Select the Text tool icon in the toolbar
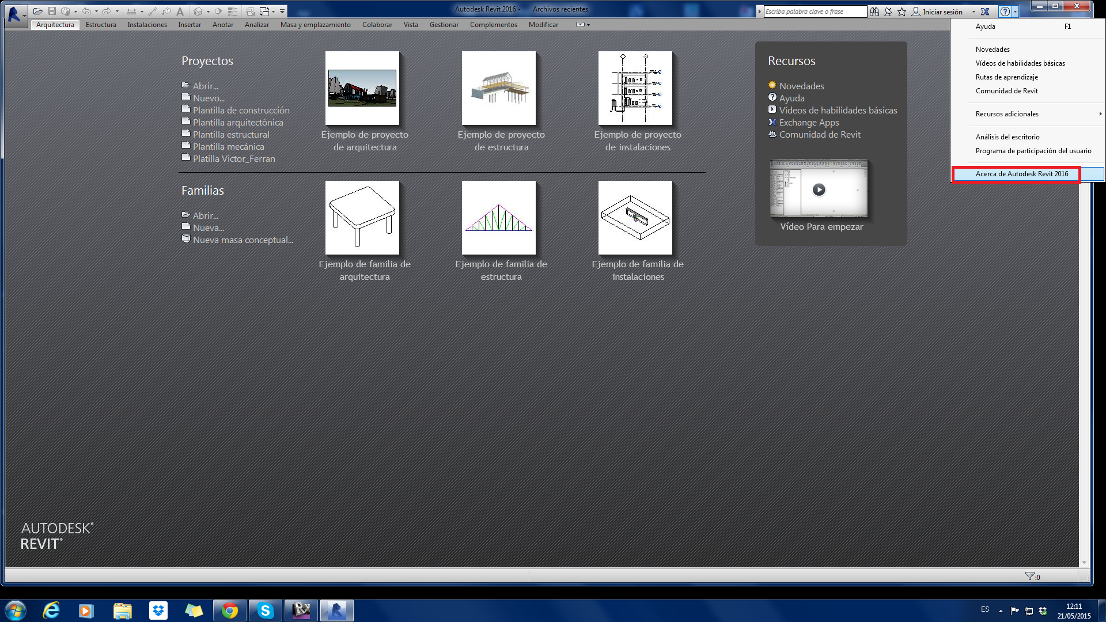1106x622 pixels. [x=180, y=10]
